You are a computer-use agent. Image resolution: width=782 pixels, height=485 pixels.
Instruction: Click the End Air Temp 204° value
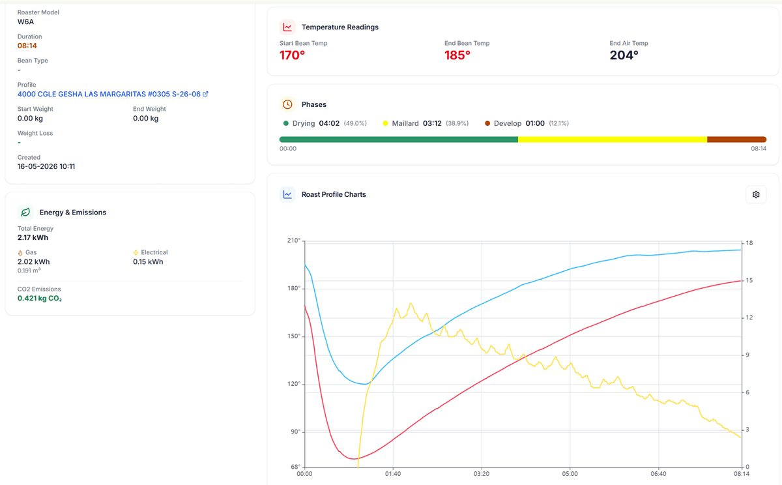(x=624, y=55)
